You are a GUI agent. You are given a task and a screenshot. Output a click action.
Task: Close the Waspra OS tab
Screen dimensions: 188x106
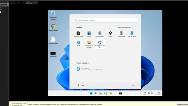point(37,3)
